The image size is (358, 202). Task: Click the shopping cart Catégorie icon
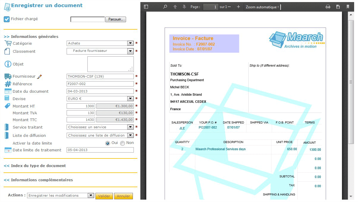tap(8, 43)
